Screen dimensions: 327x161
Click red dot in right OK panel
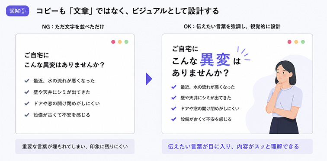coord(289,42)
